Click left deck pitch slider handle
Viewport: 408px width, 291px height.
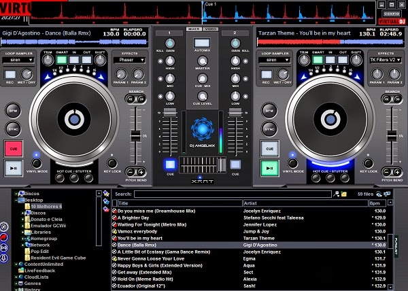pos(135,136)
